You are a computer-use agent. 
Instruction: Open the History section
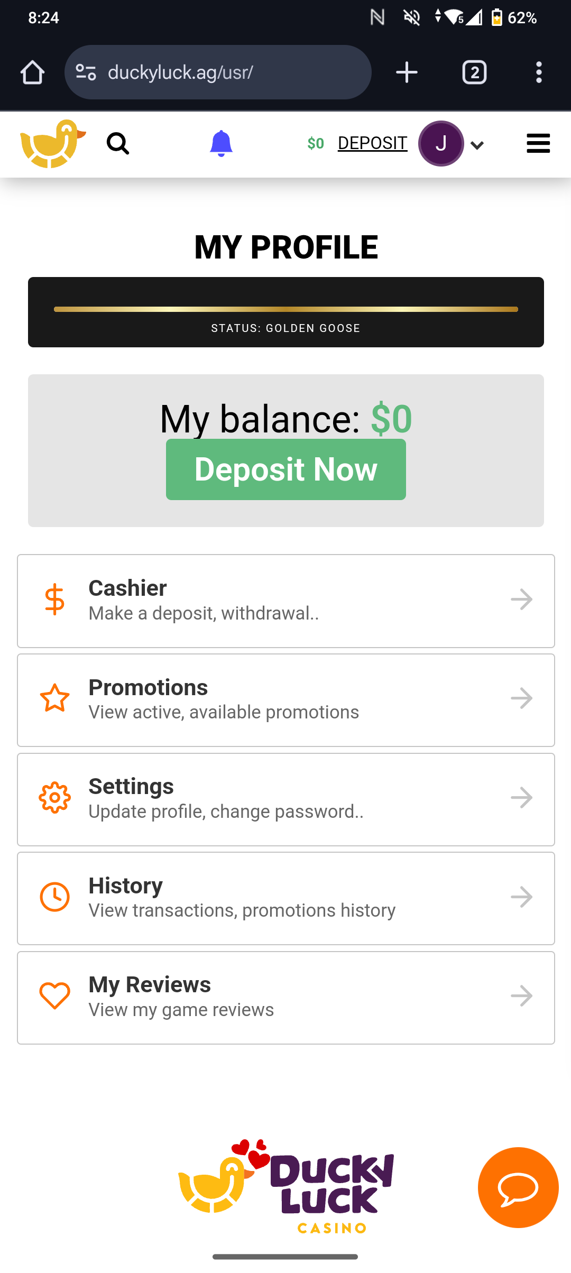285,898
